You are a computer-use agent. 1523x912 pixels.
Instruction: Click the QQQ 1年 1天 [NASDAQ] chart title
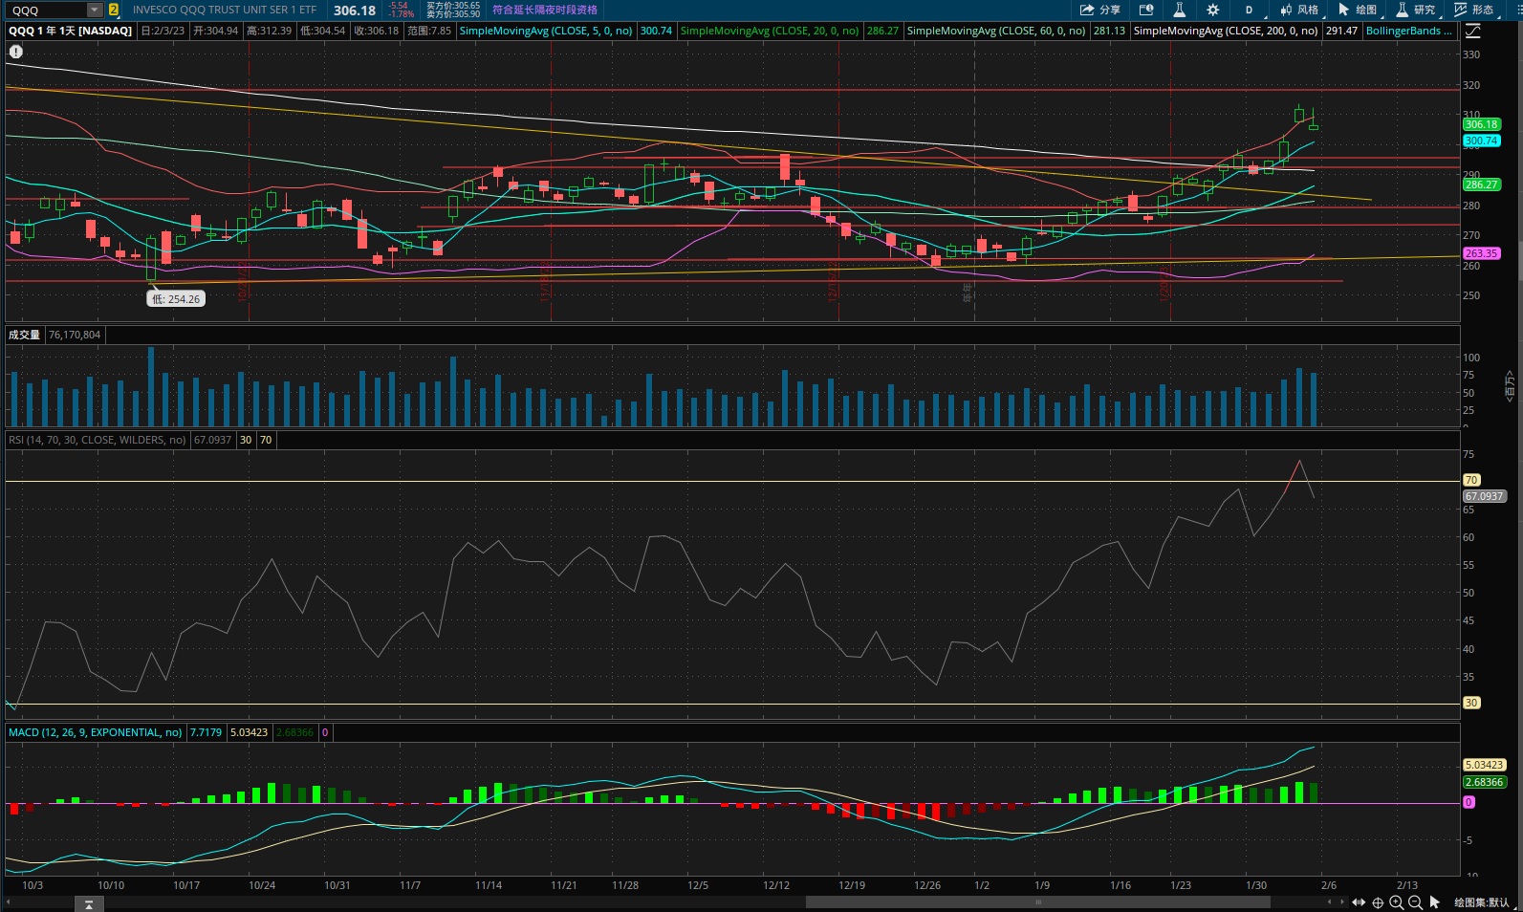coord(71,31)
